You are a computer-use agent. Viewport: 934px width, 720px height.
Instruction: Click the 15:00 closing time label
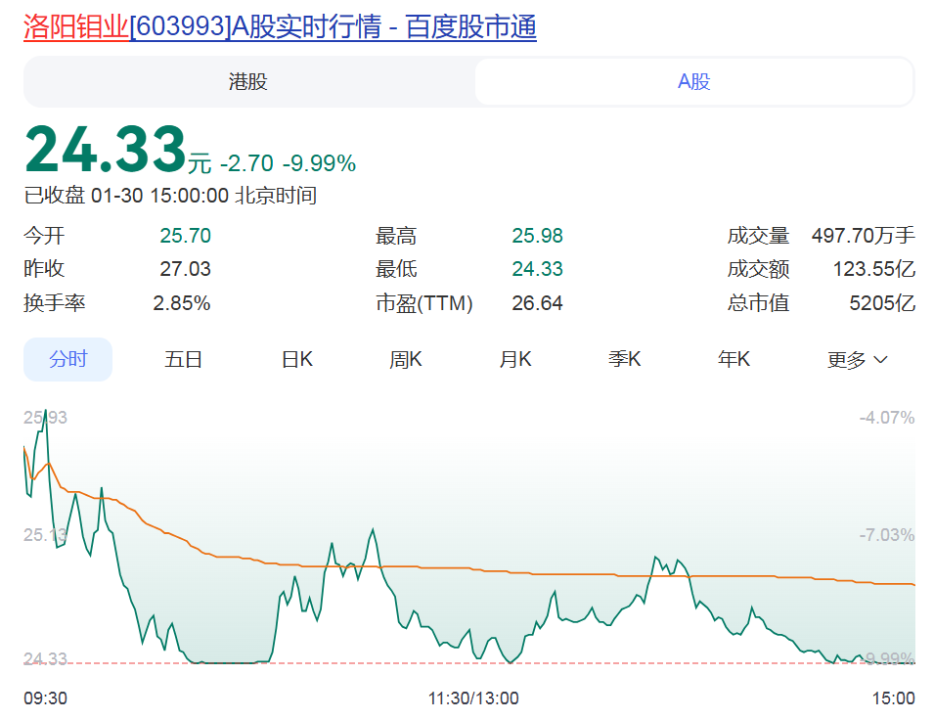[893, 697]
